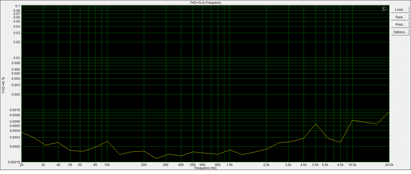The width and height of the screenshot is (411, 174).
Task: Open the Print... dialog button
Action: coord(400,25)
